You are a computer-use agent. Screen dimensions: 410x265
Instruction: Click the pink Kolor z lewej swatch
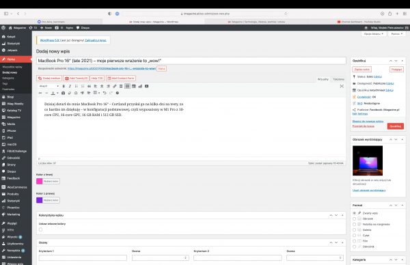point(40,182)
